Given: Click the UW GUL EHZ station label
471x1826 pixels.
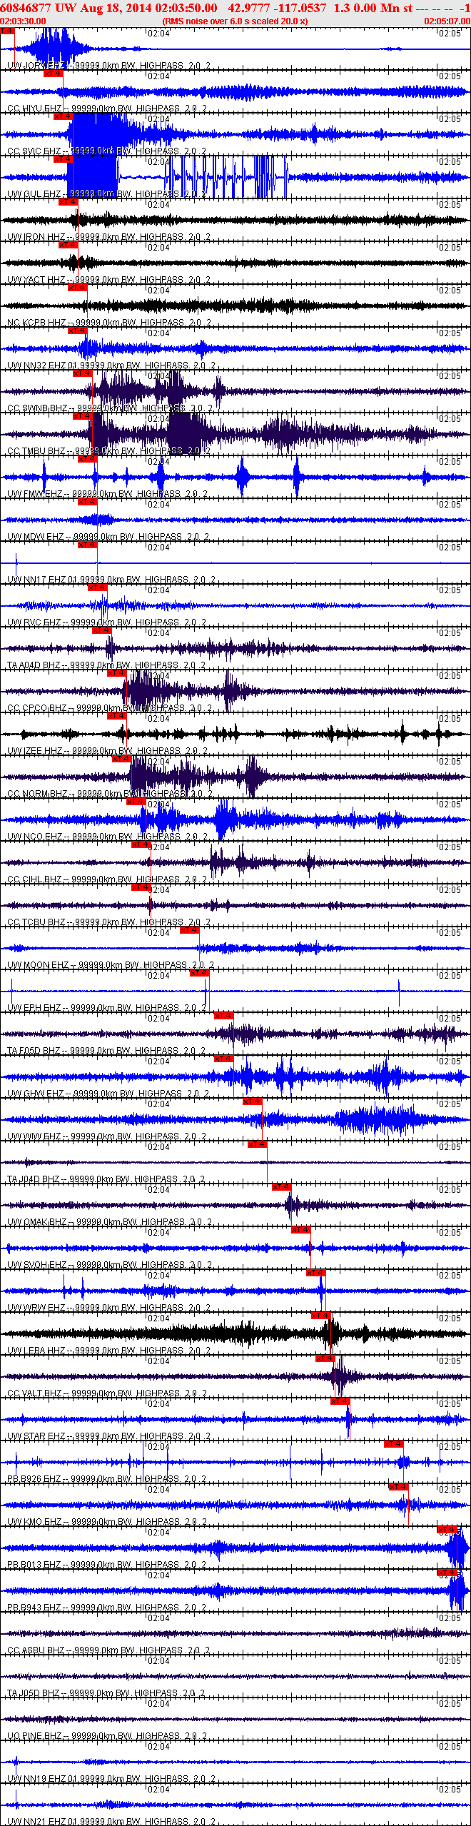Looking at the screenshot, I should pyautogui.click(x=34, y=194).
